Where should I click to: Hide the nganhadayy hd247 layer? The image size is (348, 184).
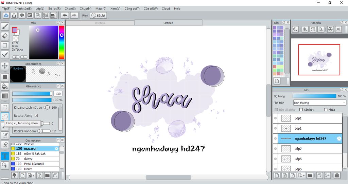point(275,139)
